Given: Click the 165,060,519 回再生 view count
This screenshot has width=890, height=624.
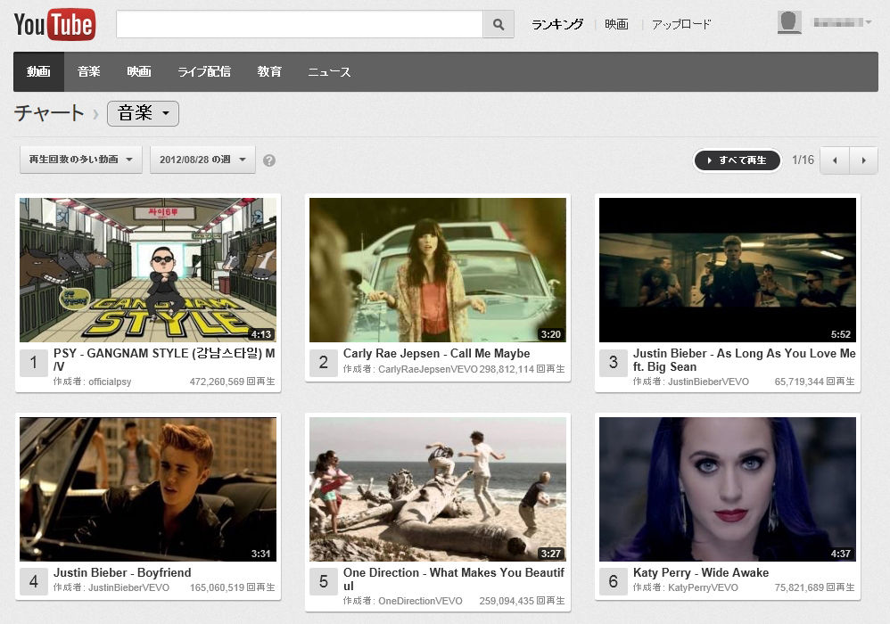Looking at the screenshot, I should 232,587.
